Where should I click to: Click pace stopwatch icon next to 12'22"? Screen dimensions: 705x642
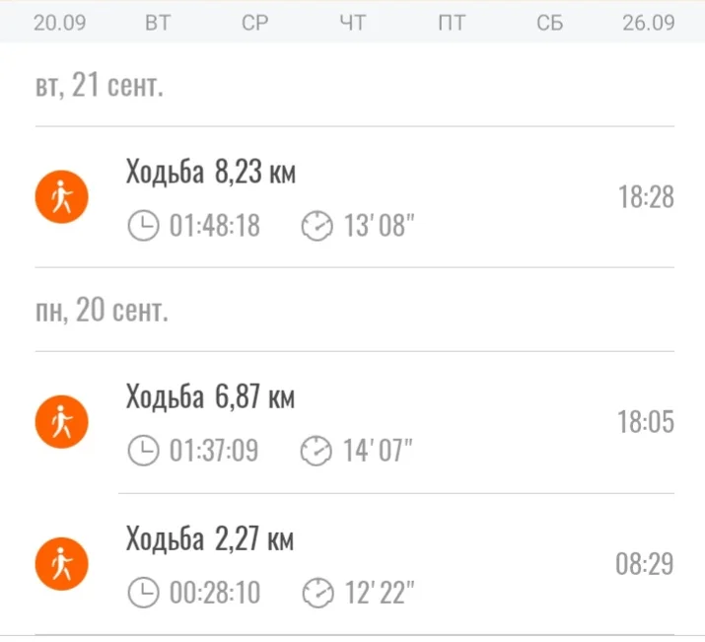pyautogui.click(x=317, y=593)
